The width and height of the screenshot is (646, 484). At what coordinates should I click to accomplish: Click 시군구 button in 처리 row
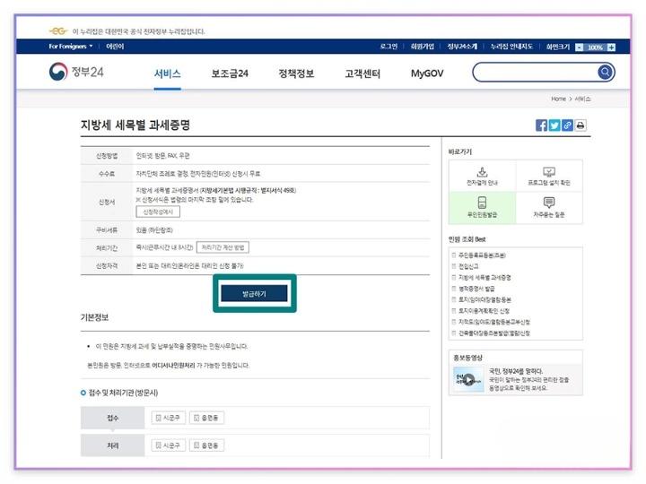click(168, 445)
